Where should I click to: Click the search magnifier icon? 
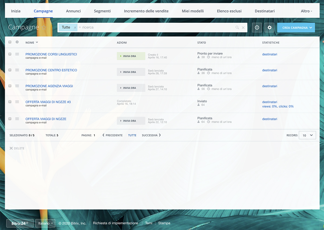click(237, 28)
